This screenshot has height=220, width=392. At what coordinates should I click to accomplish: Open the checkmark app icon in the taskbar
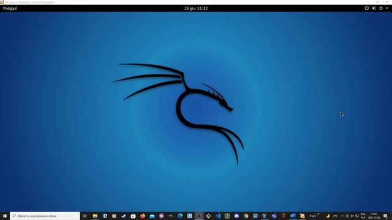point(124,216)
